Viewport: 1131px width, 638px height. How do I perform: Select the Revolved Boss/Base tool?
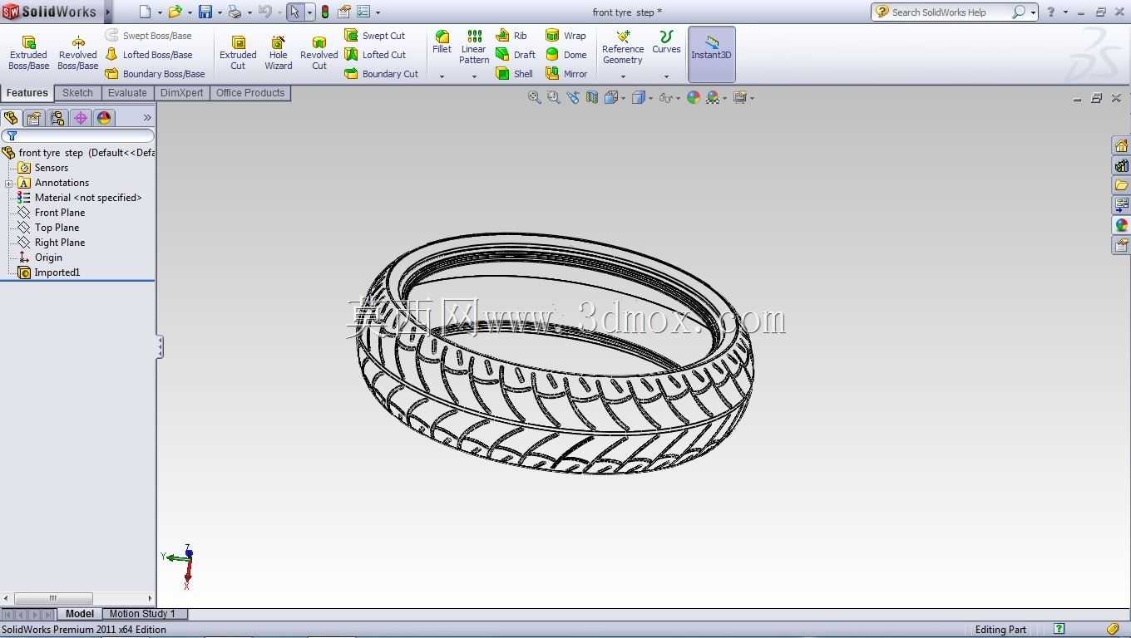[77, 53]
